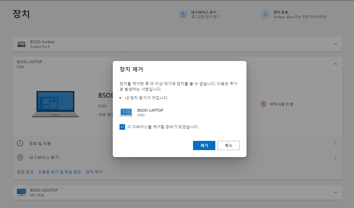354x208 pixels.
Task: Click the 내 디바이스 찾기 person-pin icon at the top
Action: point(183,14)
